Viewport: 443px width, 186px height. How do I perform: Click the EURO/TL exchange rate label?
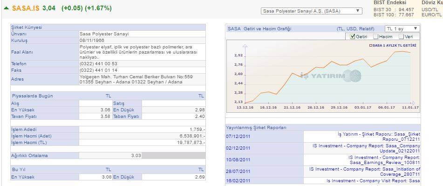[431, 15]
